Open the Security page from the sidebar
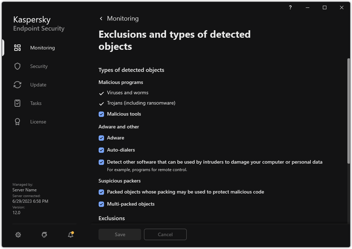The width and height of the screenshot is (352, 249). pyautogui.click(x=38, y=66)
